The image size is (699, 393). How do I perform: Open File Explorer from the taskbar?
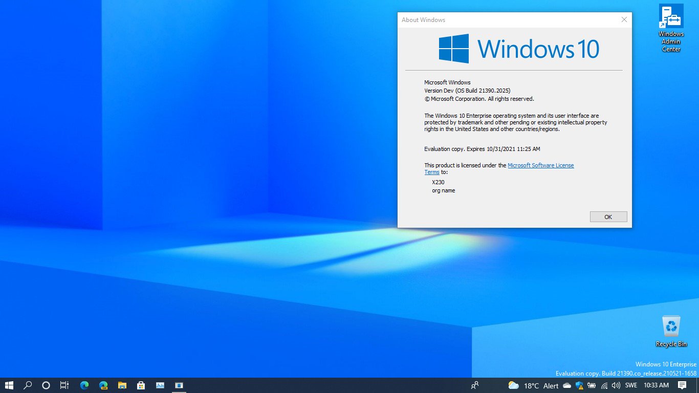122,385
